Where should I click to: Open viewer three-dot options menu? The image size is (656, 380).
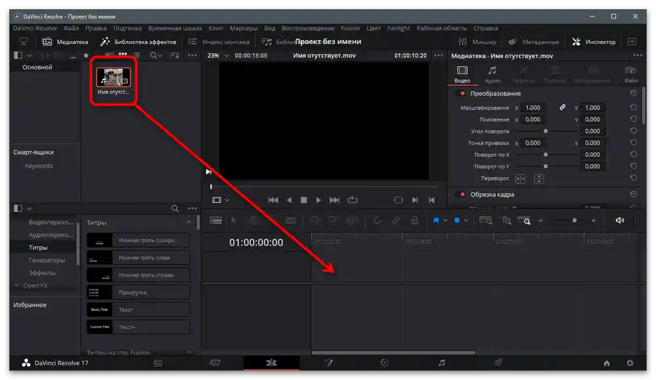(x=438, y=55)
